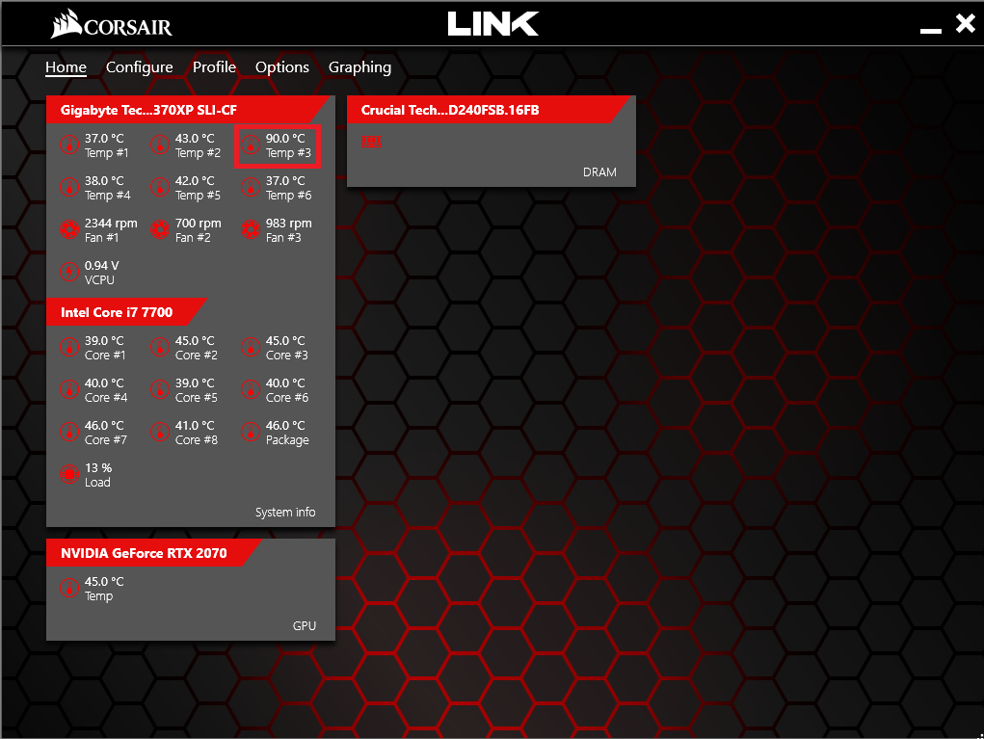Click the Core #2 thermometer icon
984x739 pixels.
[159, 348]
